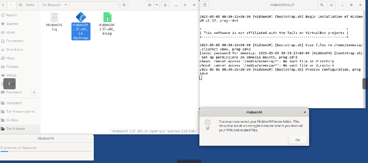Open the view options dropdown

[x=157, y=5]
